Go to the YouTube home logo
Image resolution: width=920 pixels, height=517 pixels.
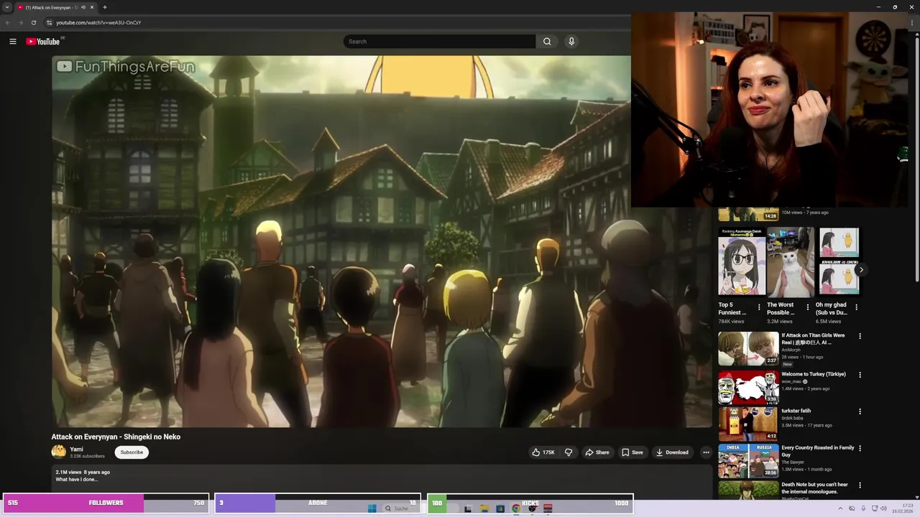(43, 42)
